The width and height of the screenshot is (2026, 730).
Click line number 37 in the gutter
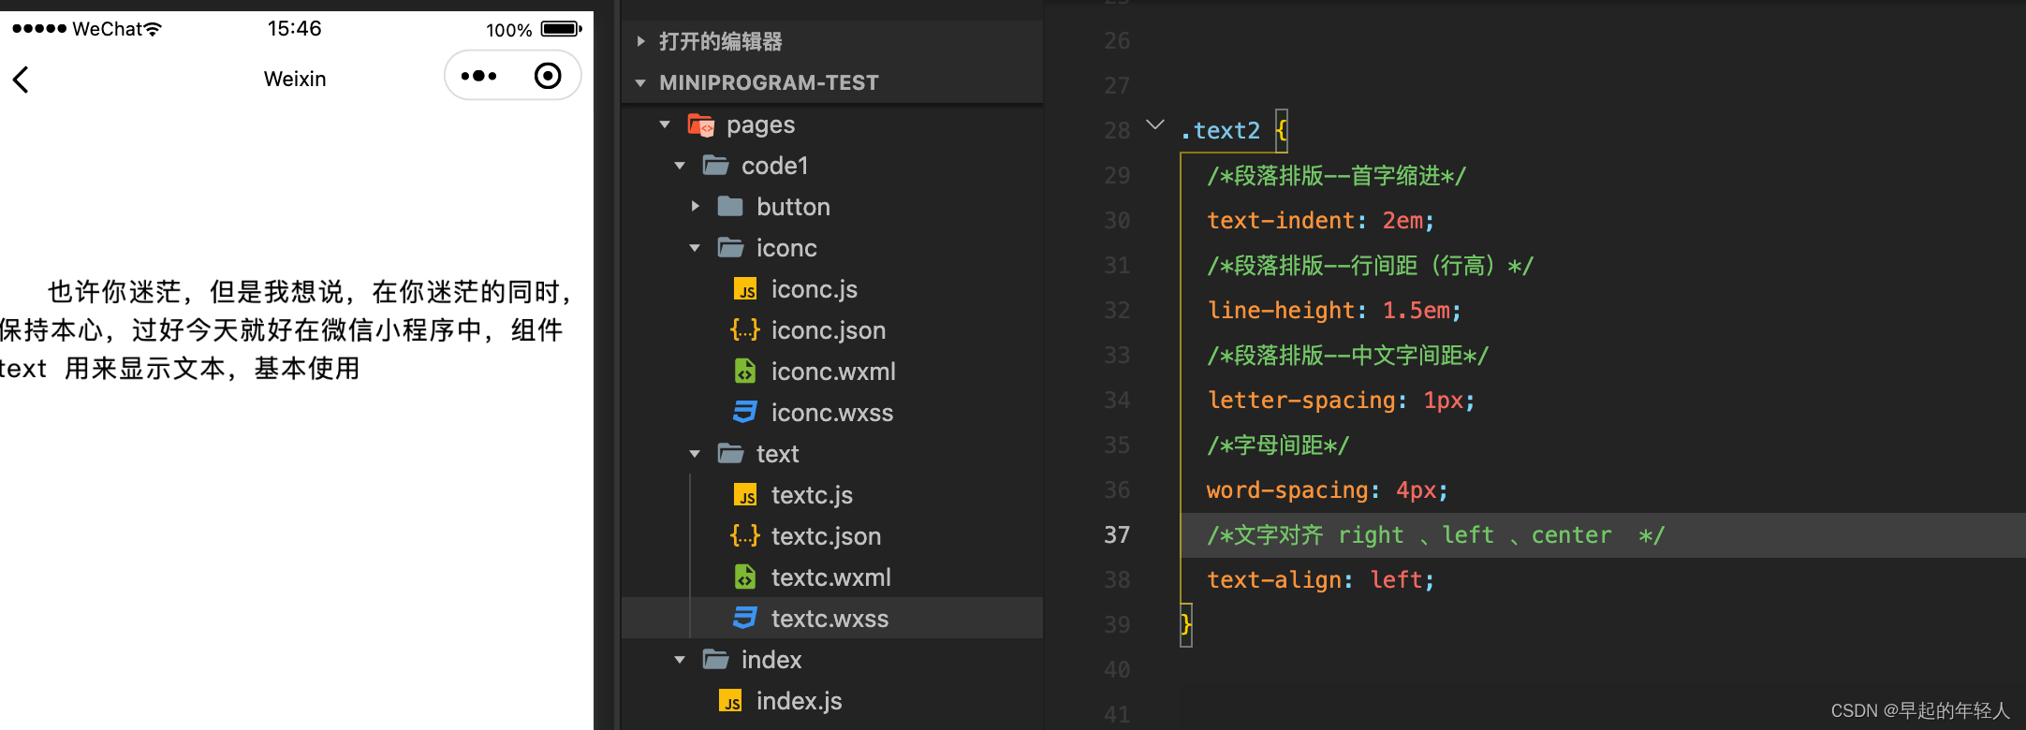1117,534
